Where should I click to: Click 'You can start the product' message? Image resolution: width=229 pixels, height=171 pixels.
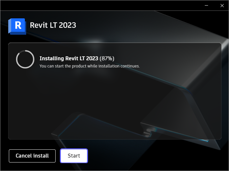pos(90,66)
